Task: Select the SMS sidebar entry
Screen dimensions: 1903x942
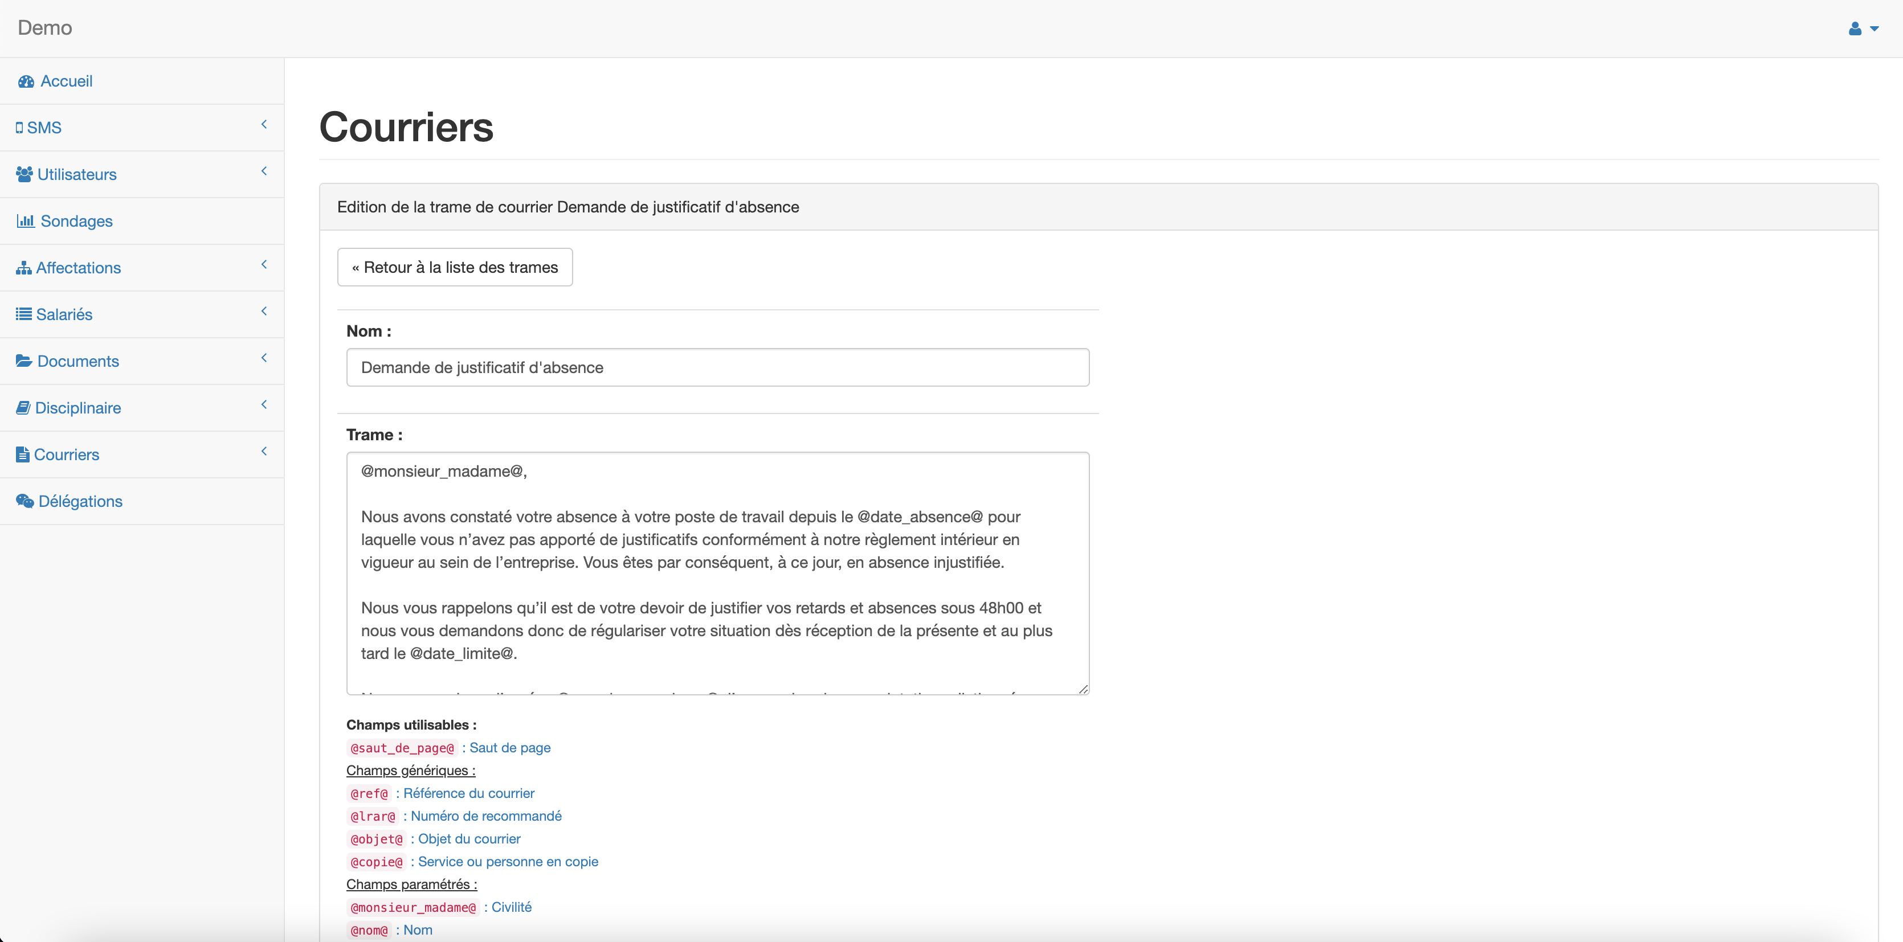Action: tap(142, 128)
